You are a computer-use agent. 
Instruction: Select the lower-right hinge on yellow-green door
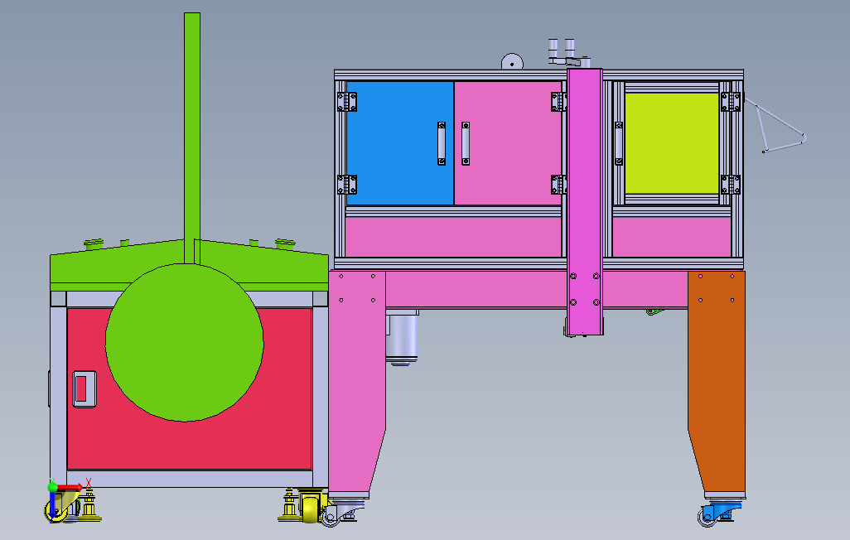tap(730, 185)
